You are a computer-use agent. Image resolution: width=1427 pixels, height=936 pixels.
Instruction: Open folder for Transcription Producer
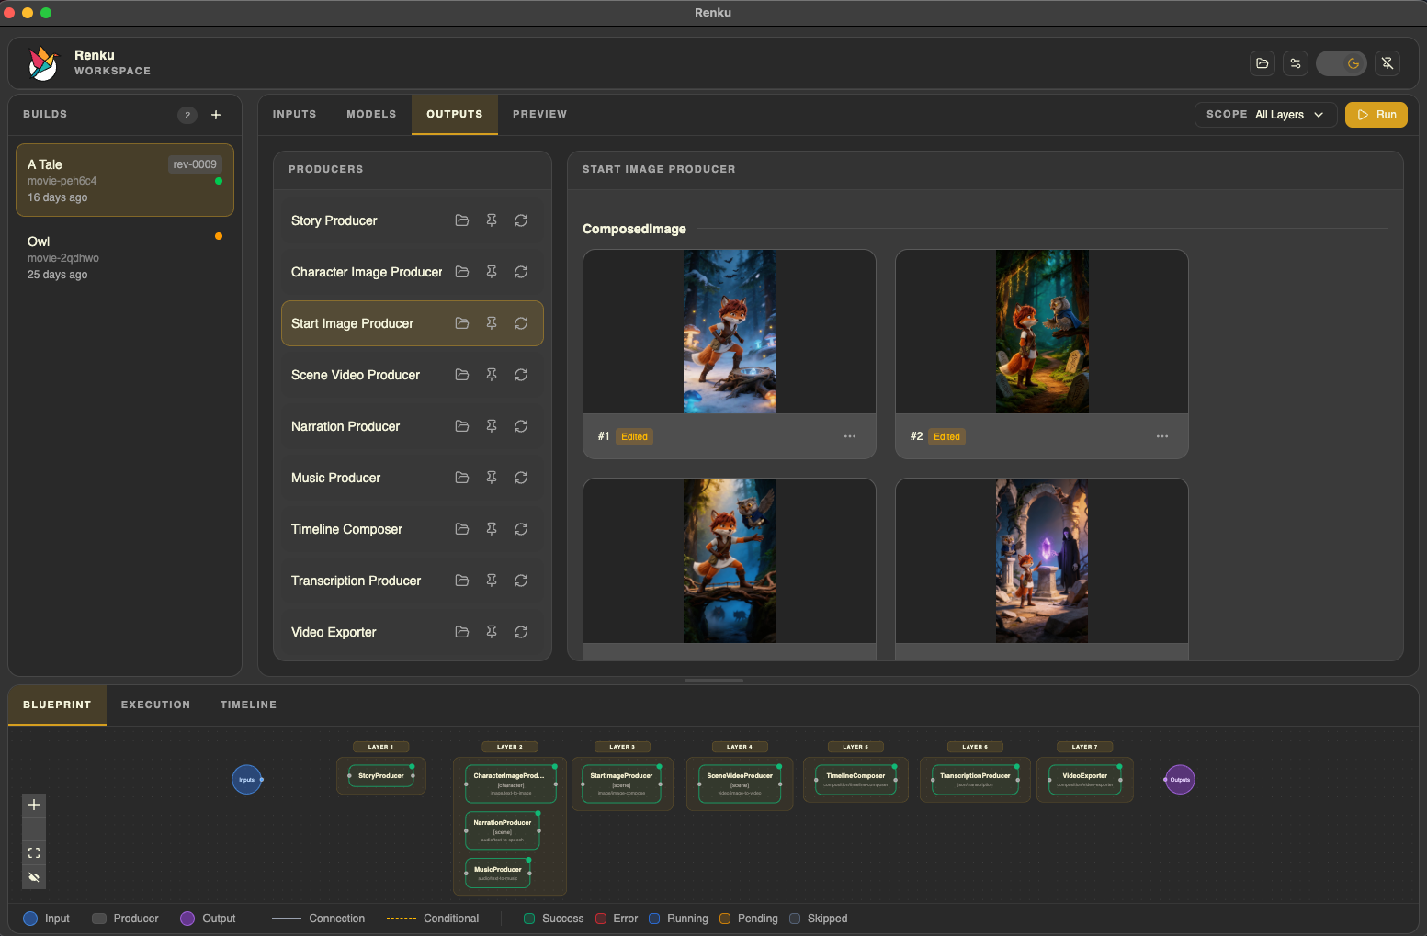point(462,581)
